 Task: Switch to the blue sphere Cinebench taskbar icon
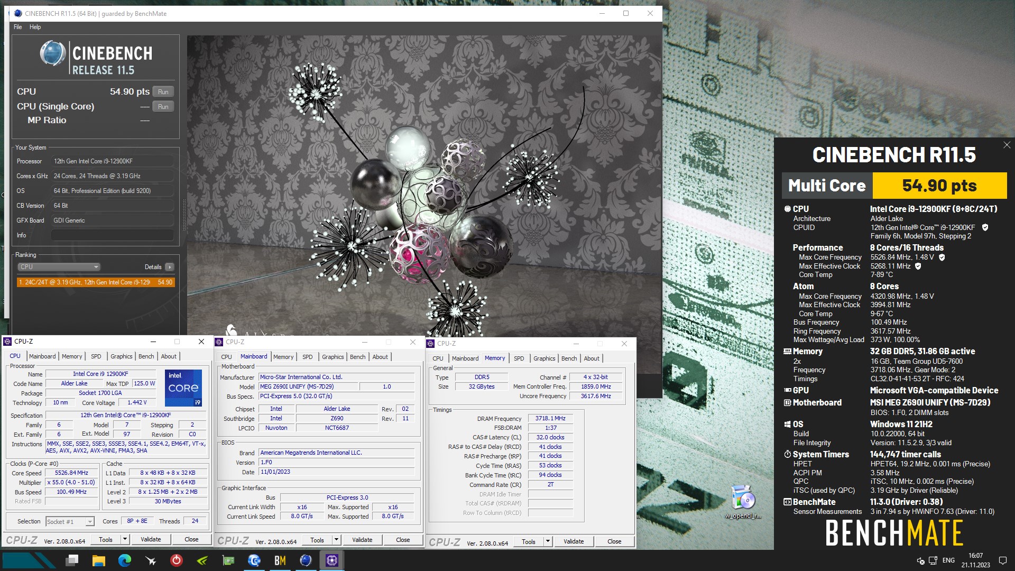tap(306, 560)
